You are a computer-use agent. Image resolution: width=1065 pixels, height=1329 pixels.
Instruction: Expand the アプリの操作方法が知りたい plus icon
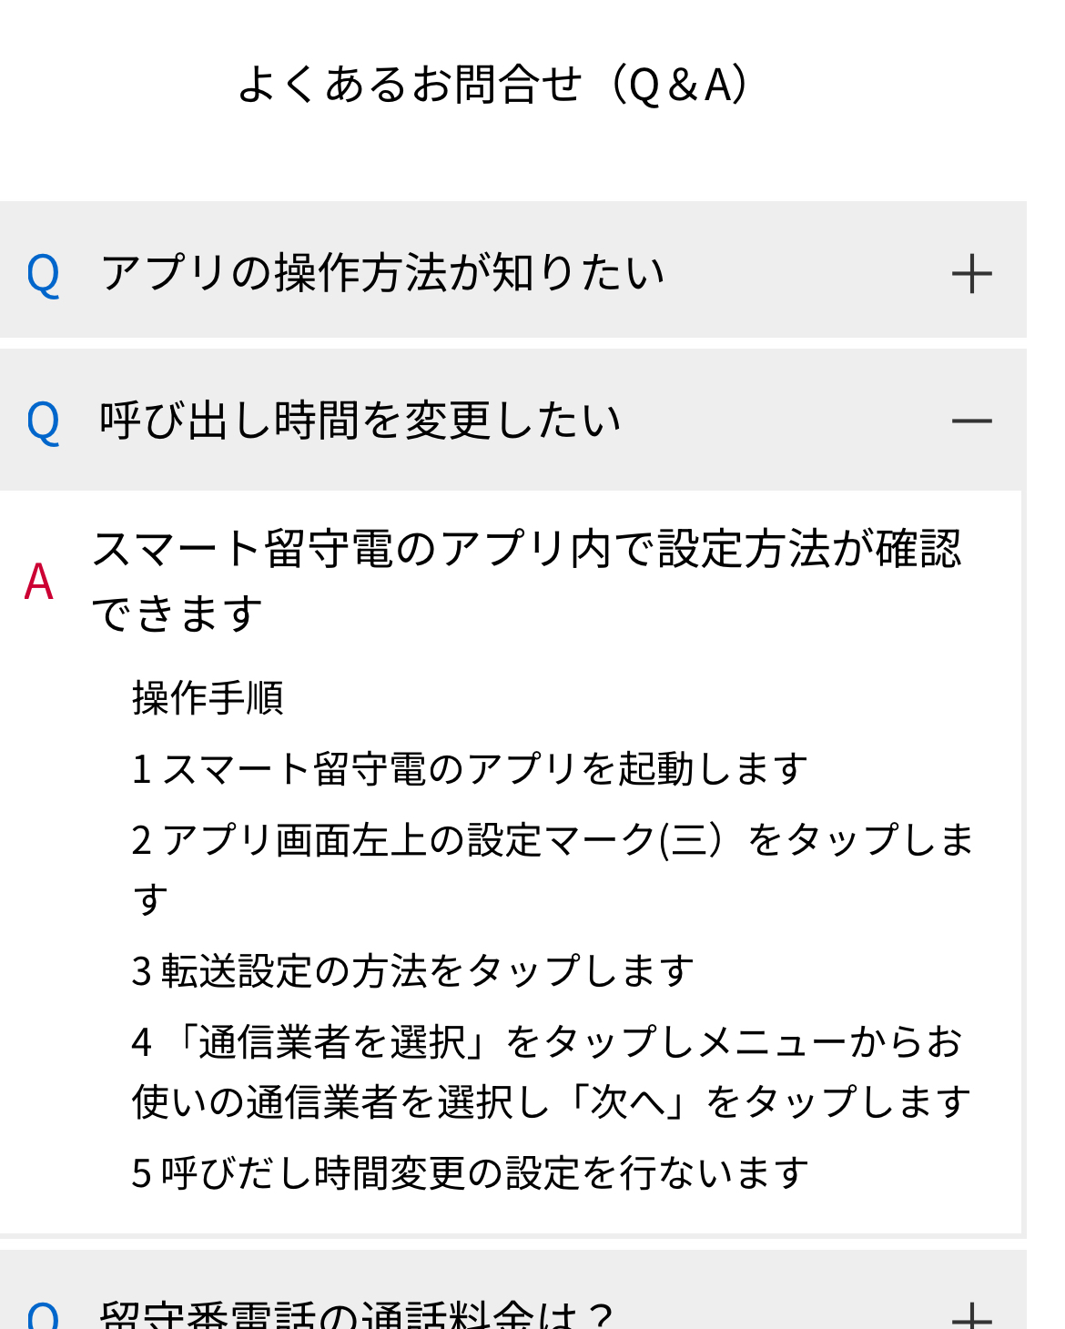tap(971, 274)
